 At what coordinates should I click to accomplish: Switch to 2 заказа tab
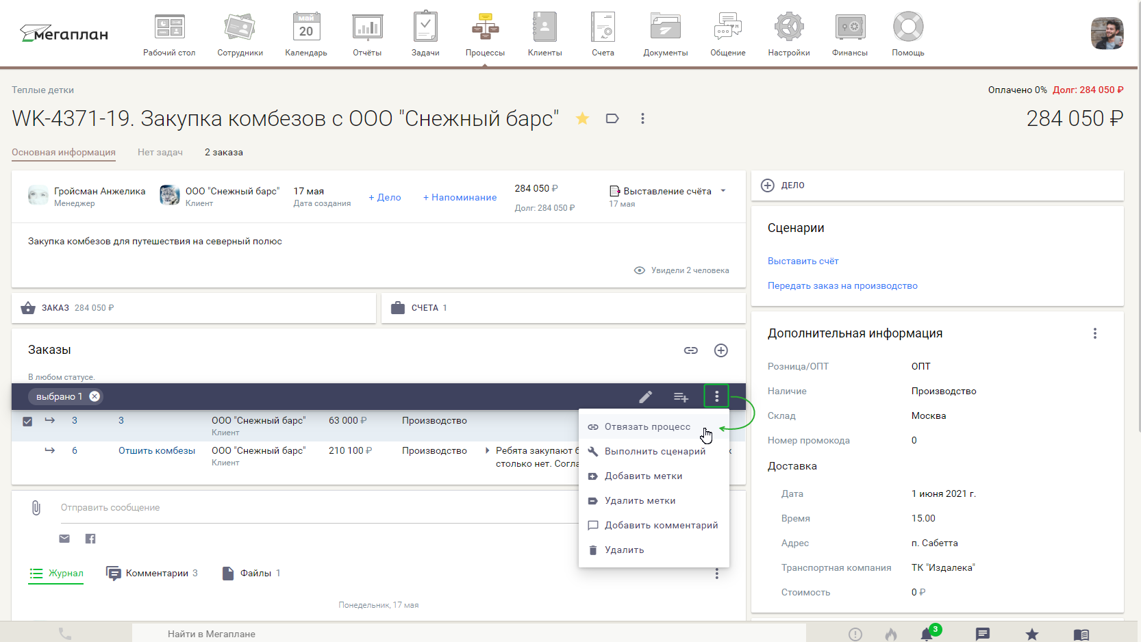[224, 152]
